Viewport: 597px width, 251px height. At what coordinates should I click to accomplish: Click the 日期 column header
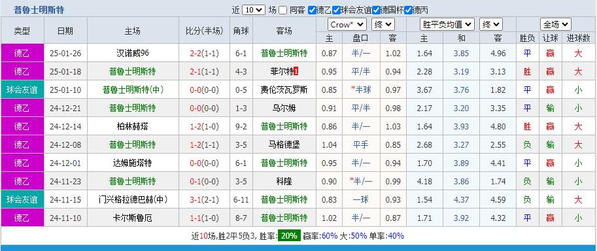pos(65,31)
